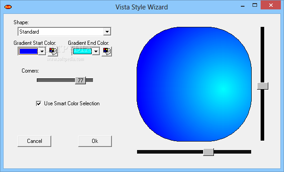Maximize the Vista Style Wizard window
Image resolution: width=284 pixels, height=172 pixels.
pos(255,5)
